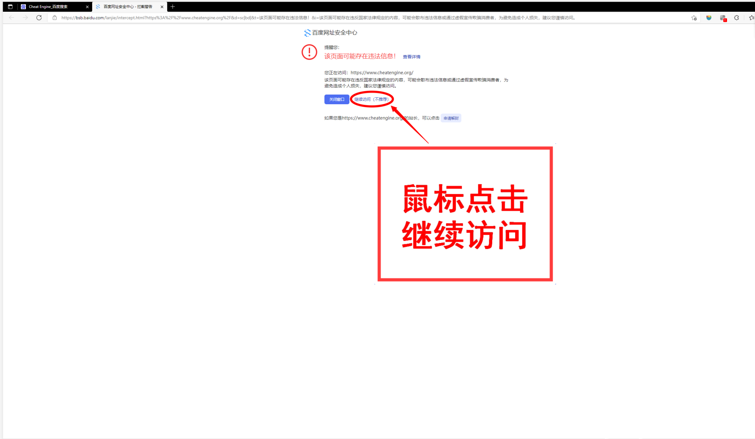The width and height of the screenshot is (755, 439).
Task: Open the colorful bowl extension icon
Action: click(x=709, y=18)
